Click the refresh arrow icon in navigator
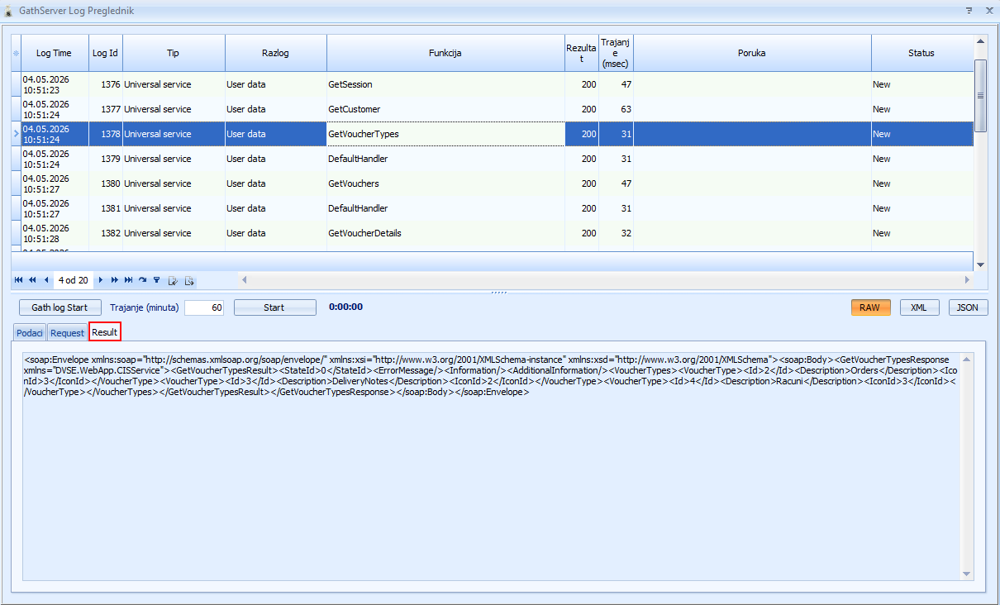The width and height of the screenshot is (1000, 605). click(142, 280)
